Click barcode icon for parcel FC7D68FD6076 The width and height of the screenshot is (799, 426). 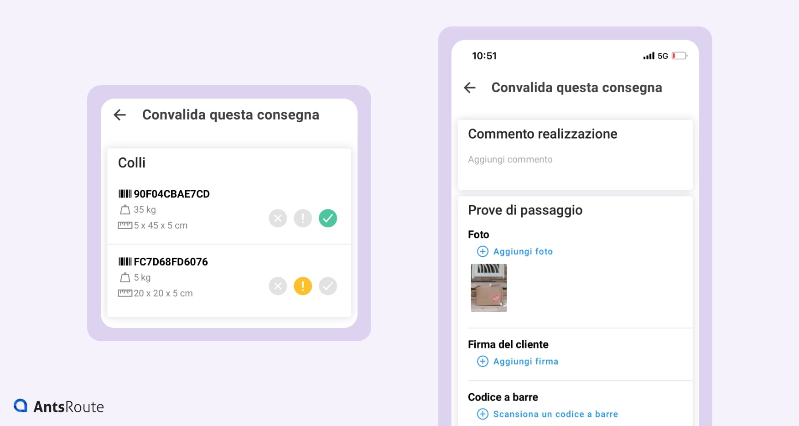coord(125,262)
